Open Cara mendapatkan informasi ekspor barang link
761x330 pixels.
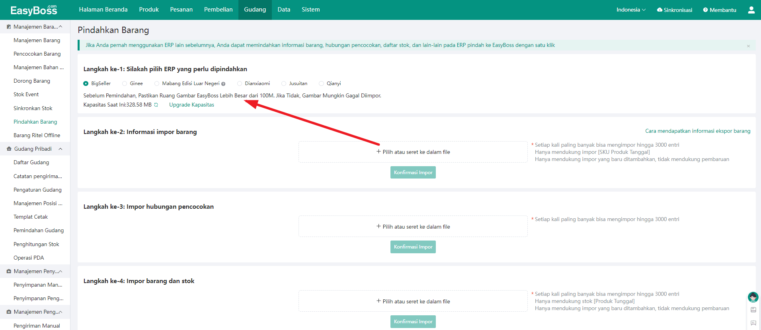(x=698, y=131)
